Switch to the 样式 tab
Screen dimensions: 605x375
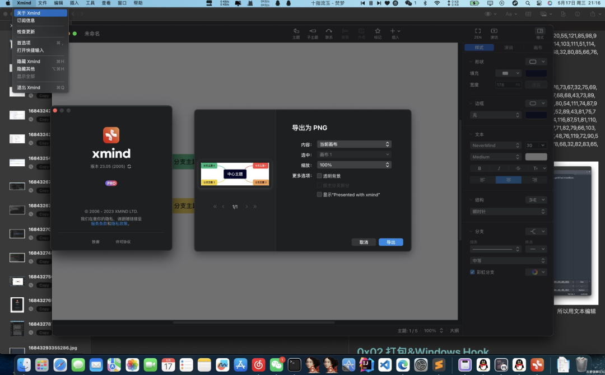coord(479,48)
